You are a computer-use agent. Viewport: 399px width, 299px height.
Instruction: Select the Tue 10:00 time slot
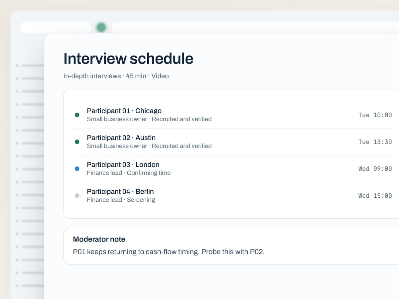tap(375, 115)
